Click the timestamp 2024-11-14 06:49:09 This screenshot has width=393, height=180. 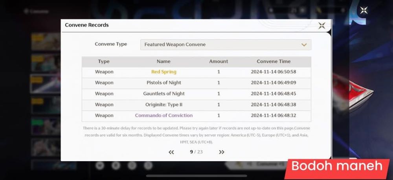pyautogui.click(x=274, y=83)
